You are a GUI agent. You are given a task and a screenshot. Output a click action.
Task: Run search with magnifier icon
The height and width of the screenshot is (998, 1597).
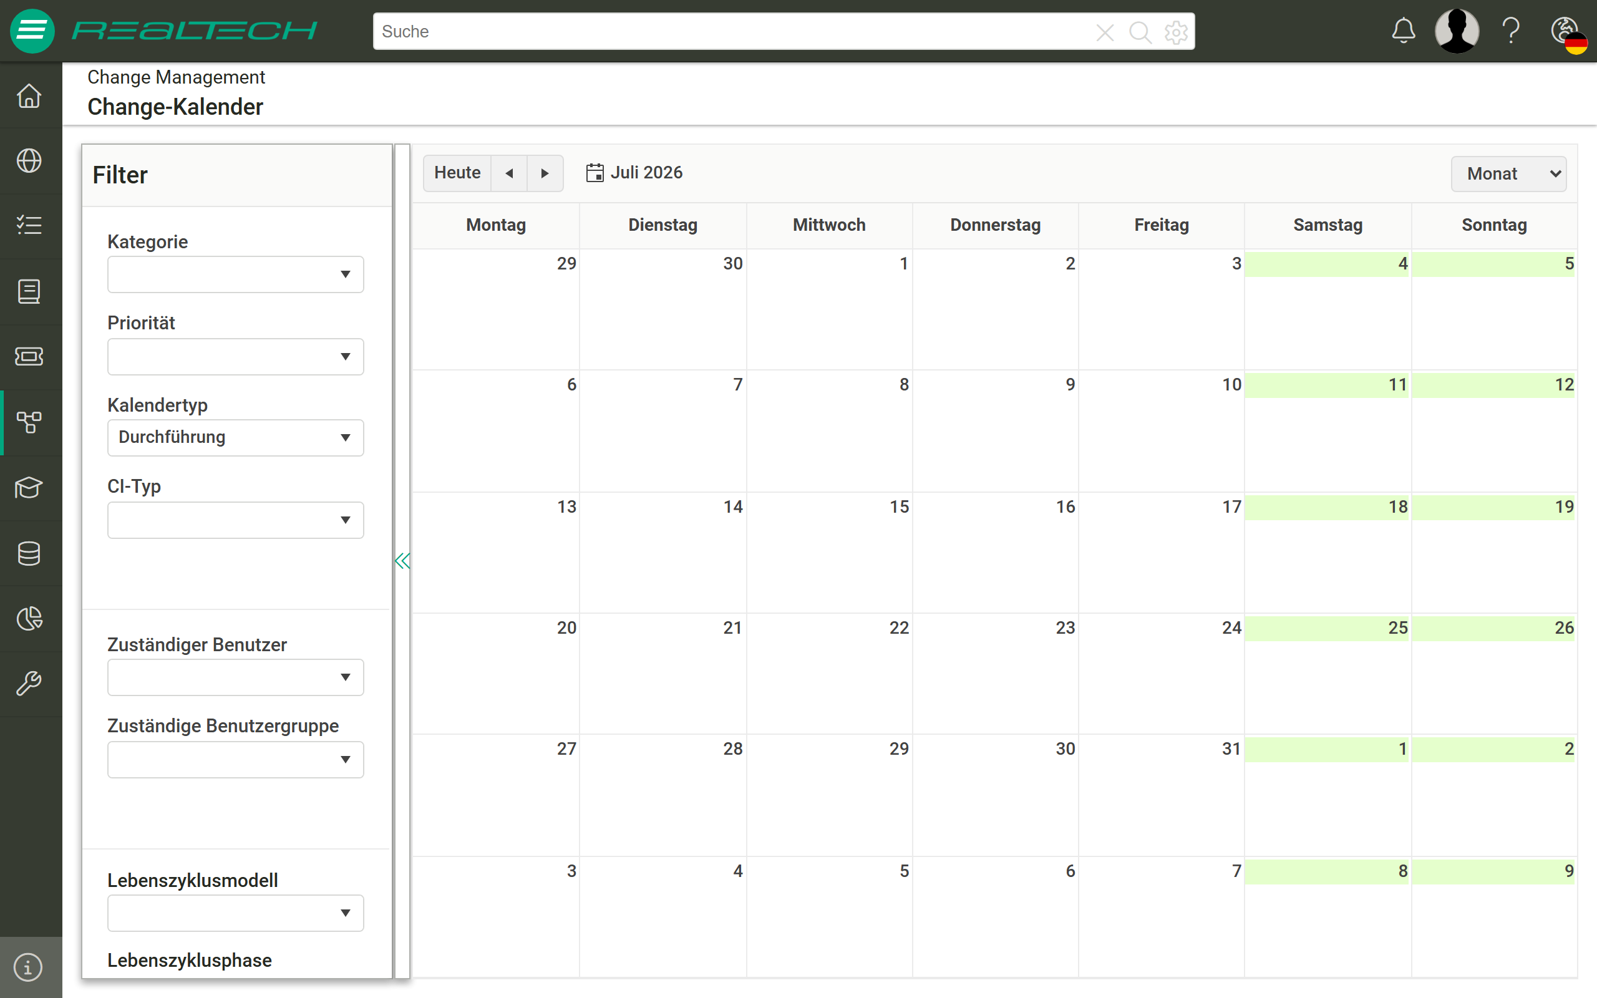(1140, 32)
